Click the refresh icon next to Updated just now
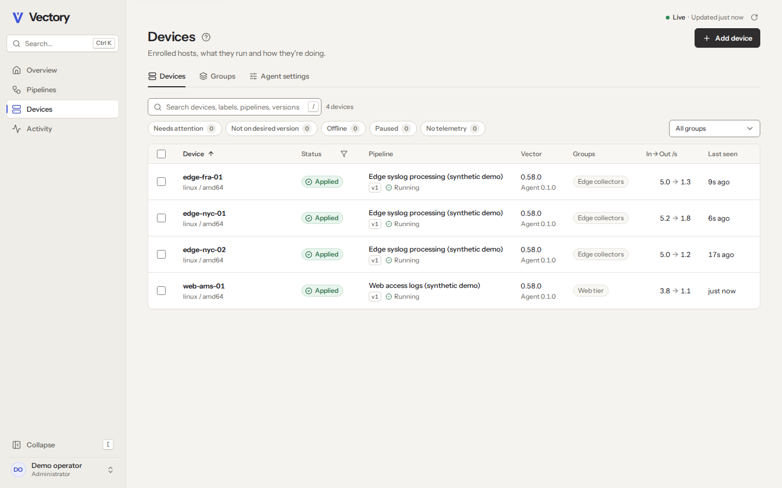The width and height of the screenshot is (782, 488). (754, 17)
